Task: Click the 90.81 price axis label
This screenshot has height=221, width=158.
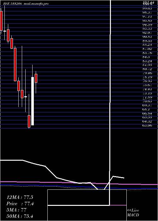Action: (147, 37)
